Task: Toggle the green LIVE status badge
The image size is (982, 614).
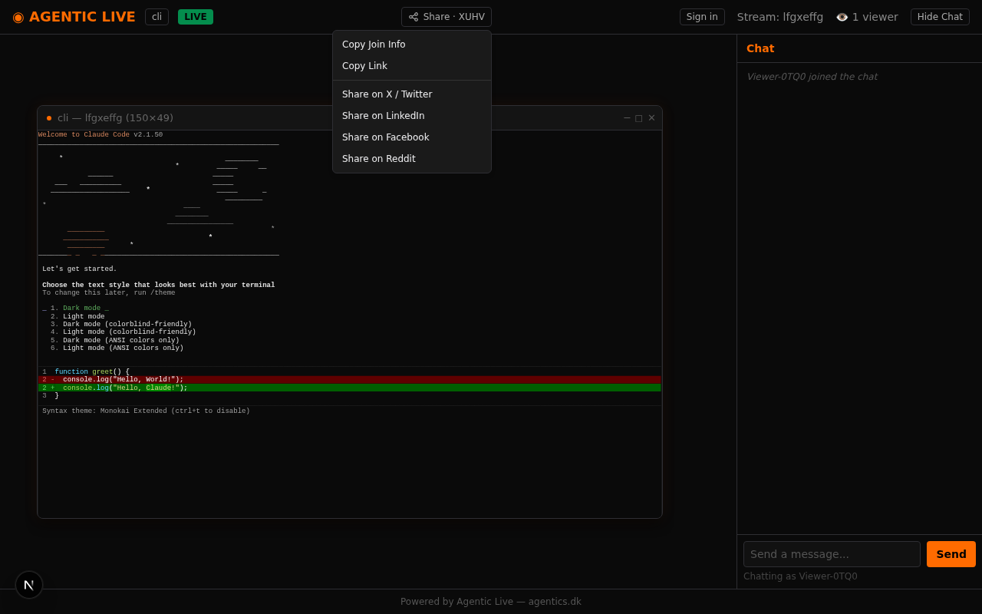Action: pyautogui.click(x=196, y=17)
